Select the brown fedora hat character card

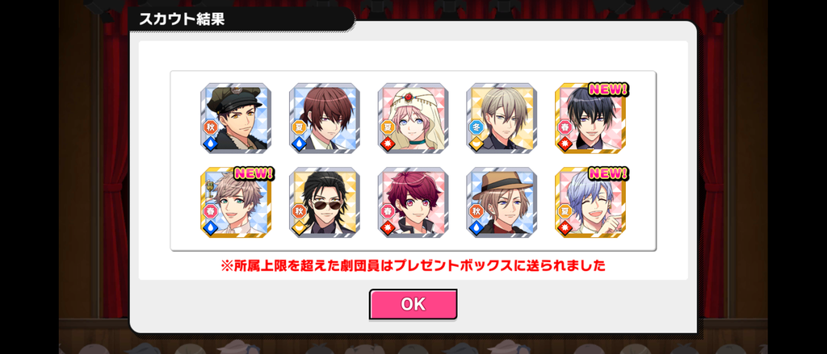[502, 202]
